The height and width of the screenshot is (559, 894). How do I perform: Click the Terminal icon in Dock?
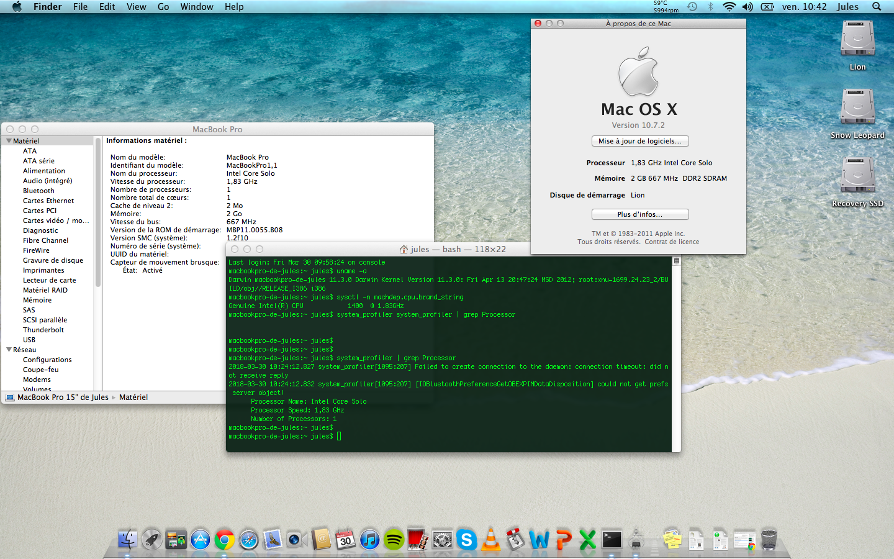[x=612, y=539]
